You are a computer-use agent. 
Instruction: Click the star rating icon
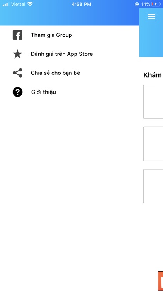(x=17, y=54)
